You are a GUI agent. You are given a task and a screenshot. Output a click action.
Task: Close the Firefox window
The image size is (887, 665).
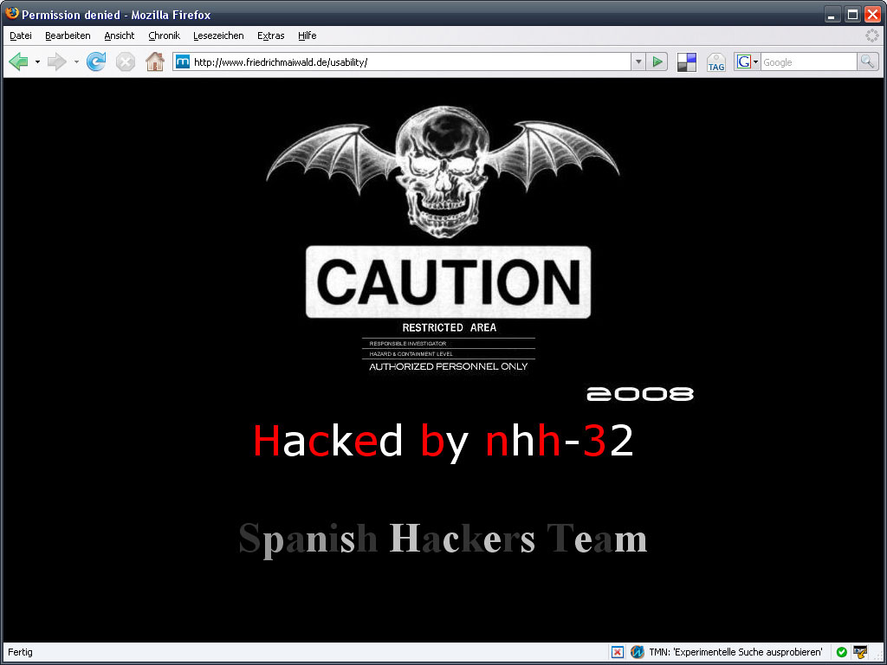point(872,14)
